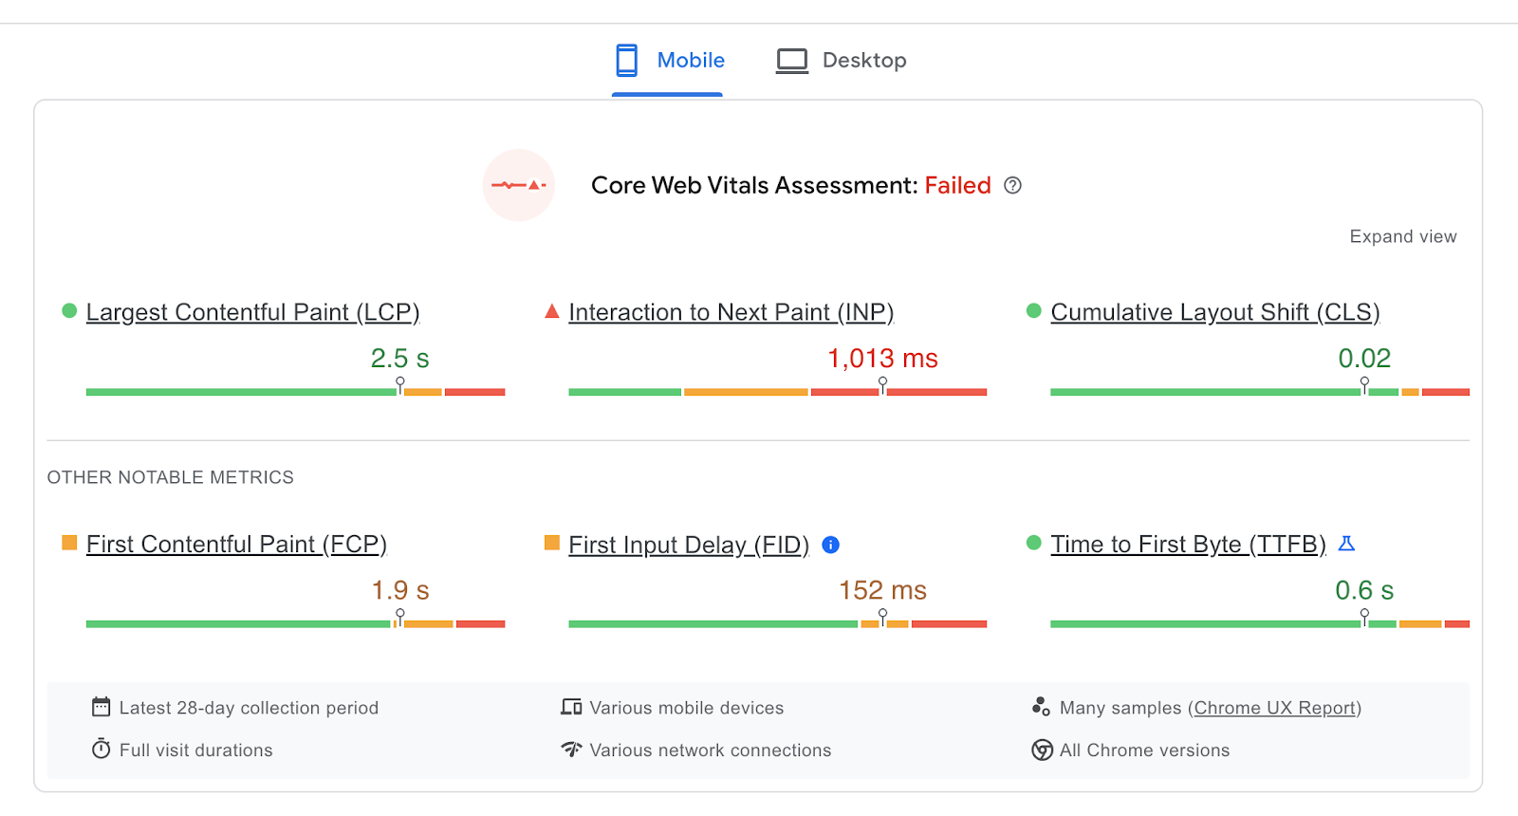Click the desktop laptop icon
Viewport: 1518px width, 816px height.
(x=792, y=61)
